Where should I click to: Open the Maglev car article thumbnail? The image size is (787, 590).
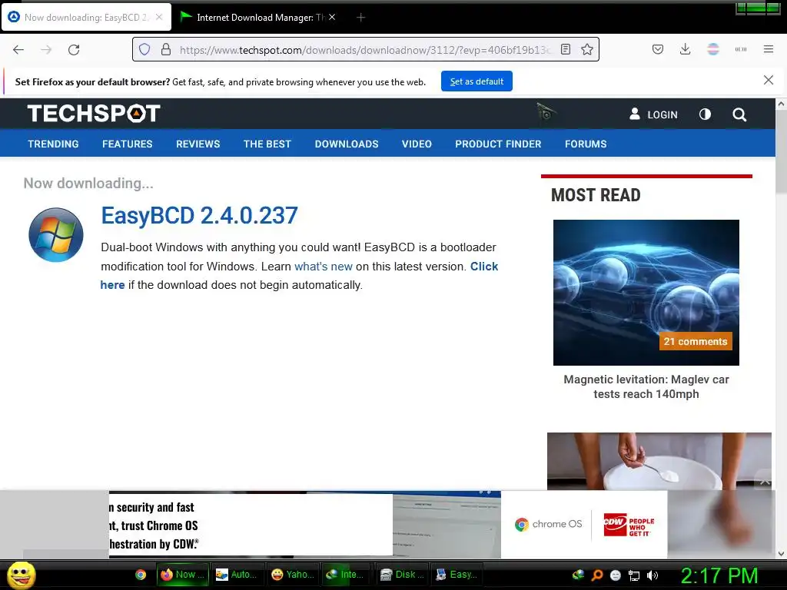click(x=646, y=293)
